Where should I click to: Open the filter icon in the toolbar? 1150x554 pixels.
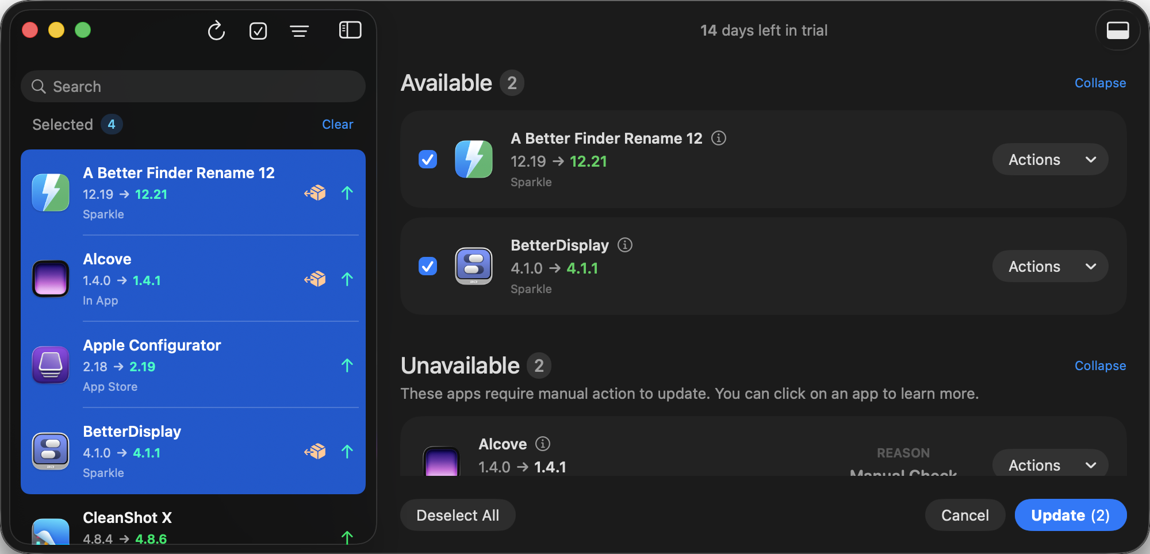[300, 31]
